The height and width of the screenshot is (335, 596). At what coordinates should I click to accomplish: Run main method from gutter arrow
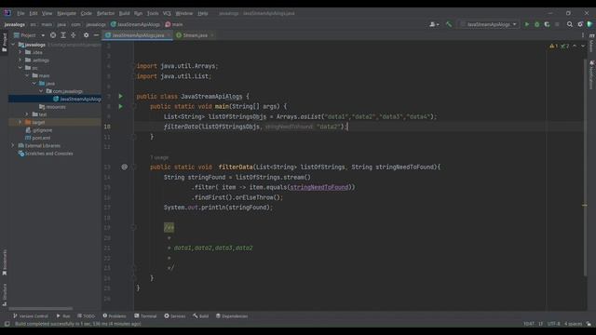(x=120, y=106)
